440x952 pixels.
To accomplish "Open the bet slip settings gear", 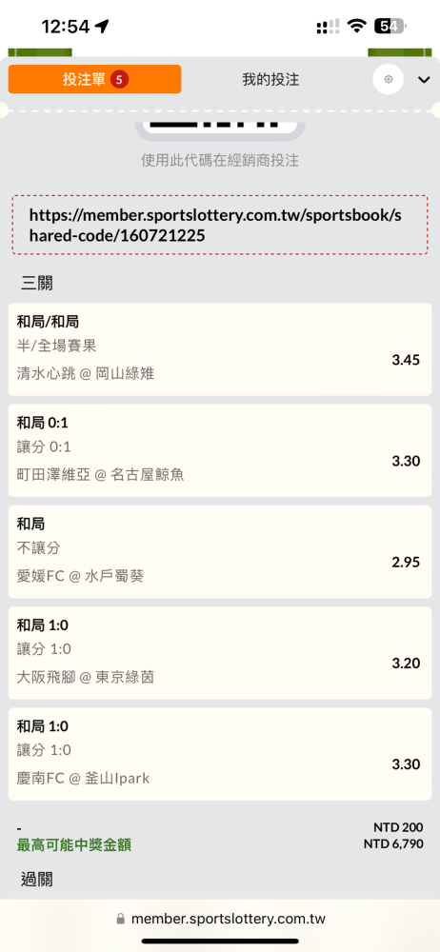I will [389, 79].
